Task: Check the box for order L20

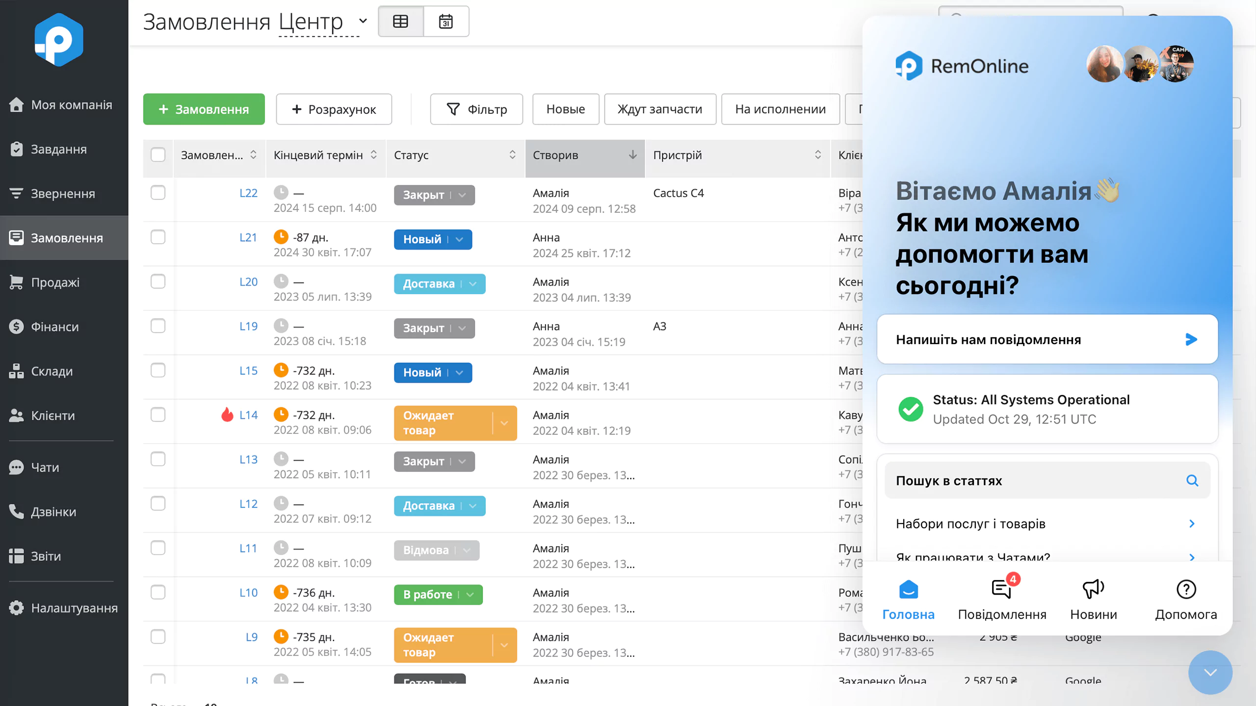Action: click(158, 281)
